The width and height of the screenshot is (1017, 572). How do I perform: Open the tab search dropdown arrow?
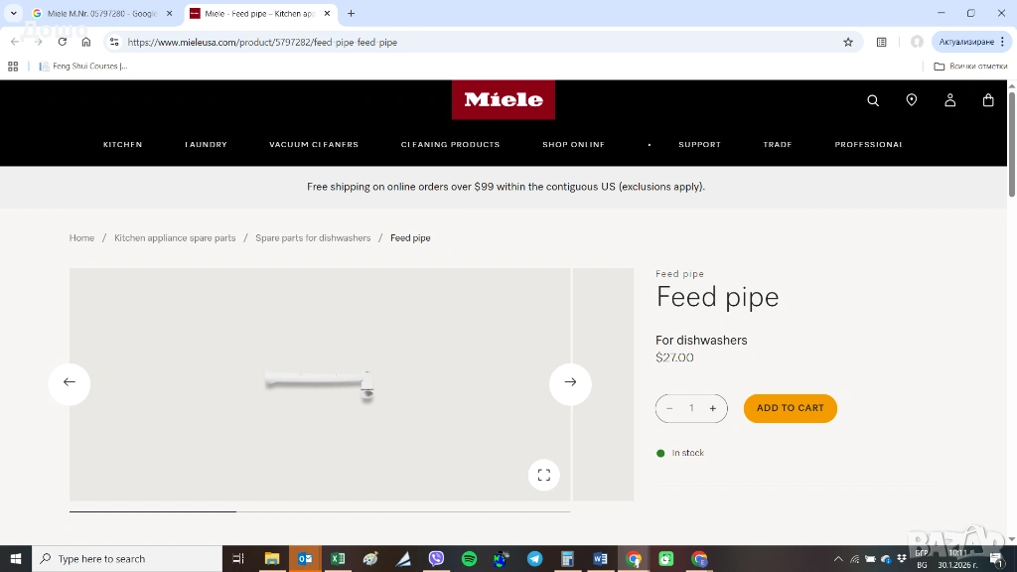[14, 14]
